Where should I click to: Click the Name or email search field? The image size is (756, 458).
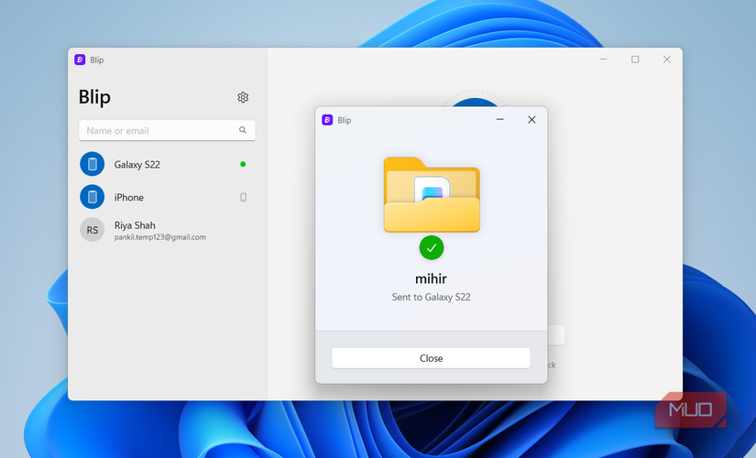point(167,130)
